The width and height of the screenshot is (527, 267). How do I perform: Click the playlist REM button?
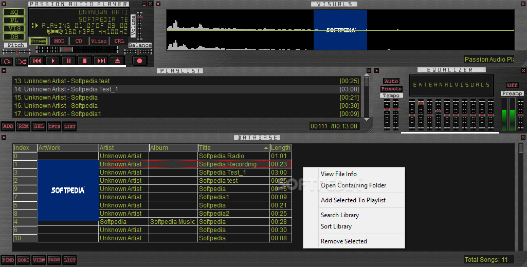tap(24, 126)
